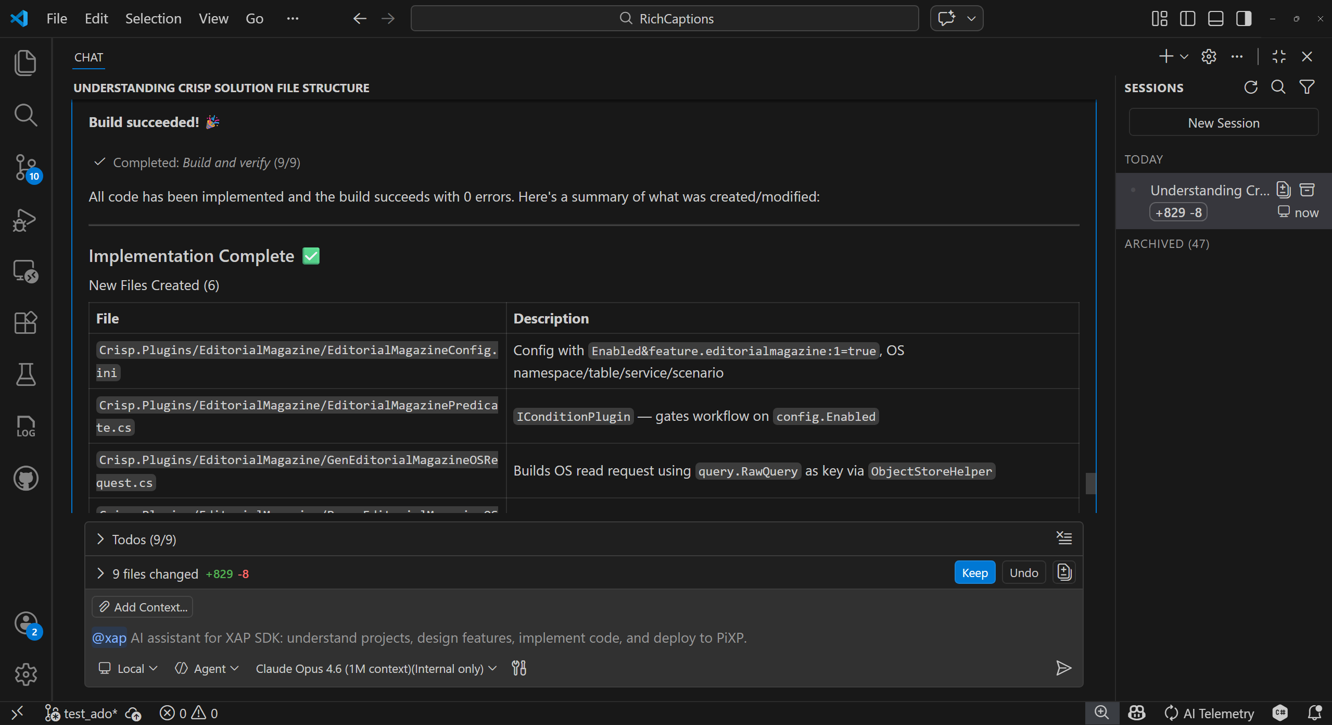Viewport: 1332px width, 725px height.
Task: Open the Extensions view
Action: tap(25, 323)
